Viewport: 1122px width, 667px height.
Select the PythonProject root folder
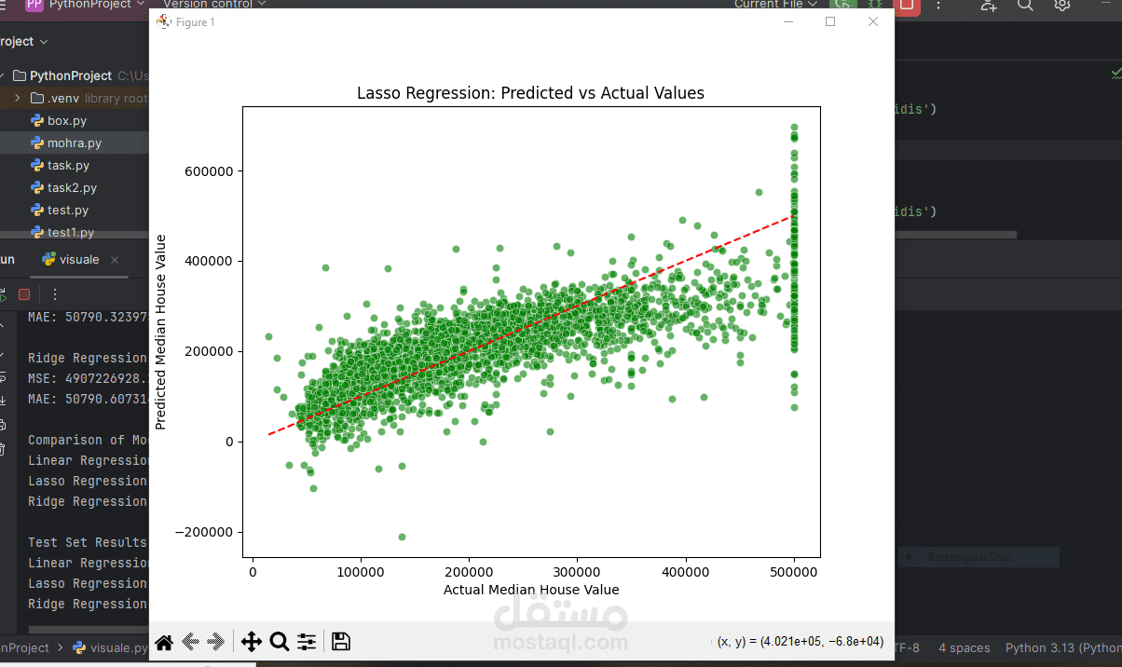point(71,75)
